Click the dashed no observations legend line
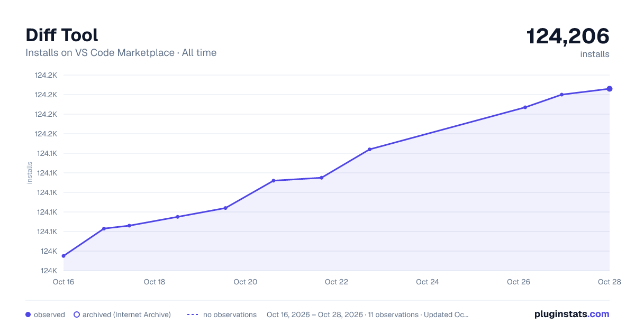Screen dimensions: 635x333 (x=193, y=314)
